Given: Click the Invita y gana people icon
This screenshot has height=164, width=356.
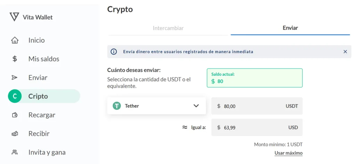Looking at the screenshot, I should (15, 152).
